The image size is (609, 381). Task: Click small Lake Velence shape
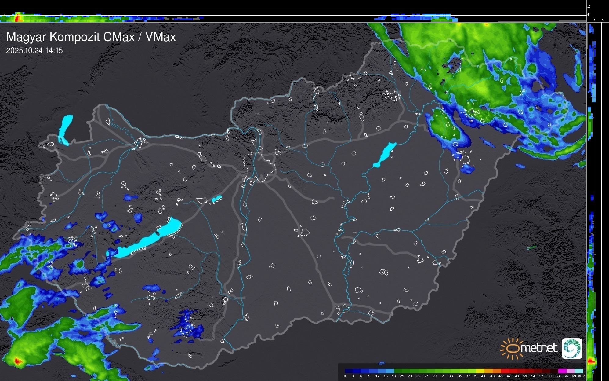217,199
